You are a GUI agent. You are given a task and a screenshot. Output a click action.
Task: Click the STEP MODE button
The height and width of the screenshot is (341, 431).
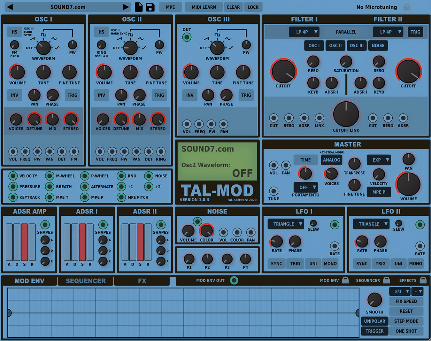pos(406,321)
